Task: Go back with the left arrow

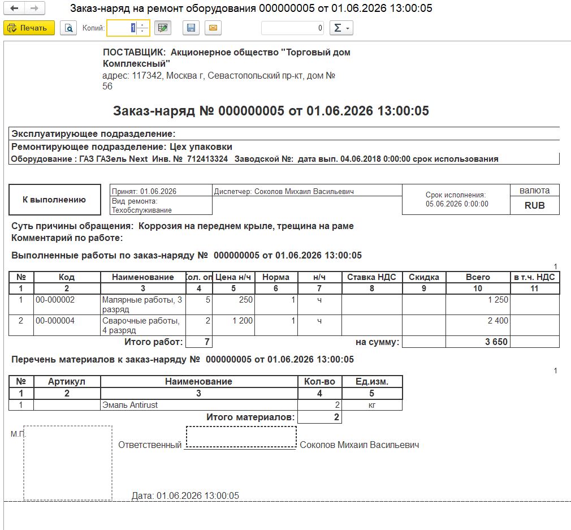Action: coord(14,8)
